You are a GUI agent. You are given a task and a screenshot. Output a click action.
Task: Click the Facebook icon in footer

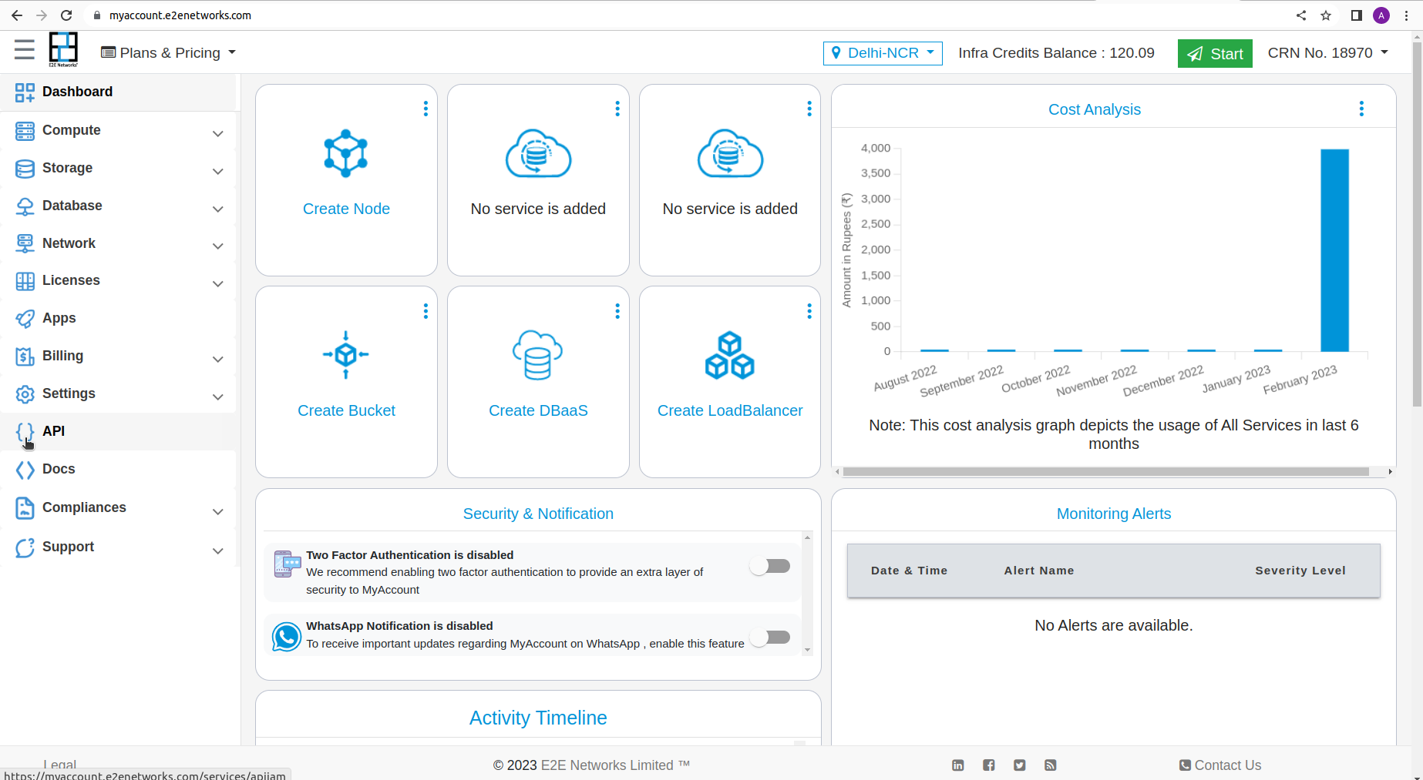[x=989, y=765]
